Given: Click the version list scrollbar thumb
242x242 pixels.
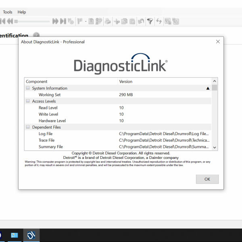Looking at the screenshot, I should click(215, 88).
